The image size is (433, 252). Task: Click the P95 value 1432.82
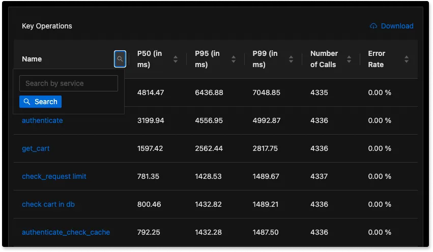point(208,204)
